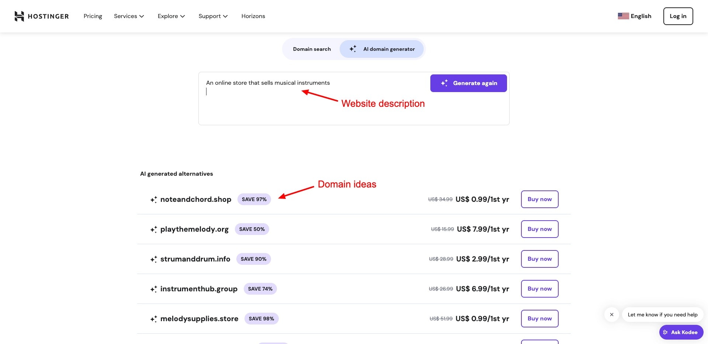
Task: Click the US flag language icon
Action: pyautogui.click(x=623, y=16)
